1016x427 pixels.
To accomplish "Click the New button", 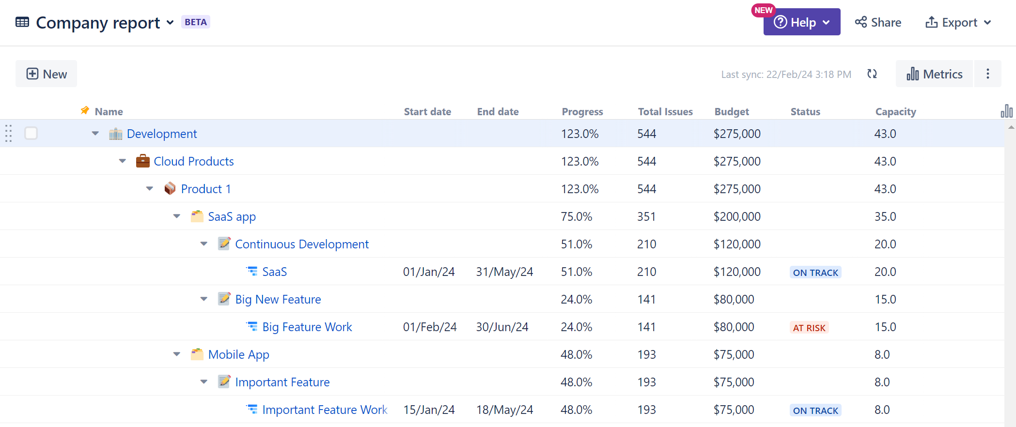I will (x=47, y=74).
